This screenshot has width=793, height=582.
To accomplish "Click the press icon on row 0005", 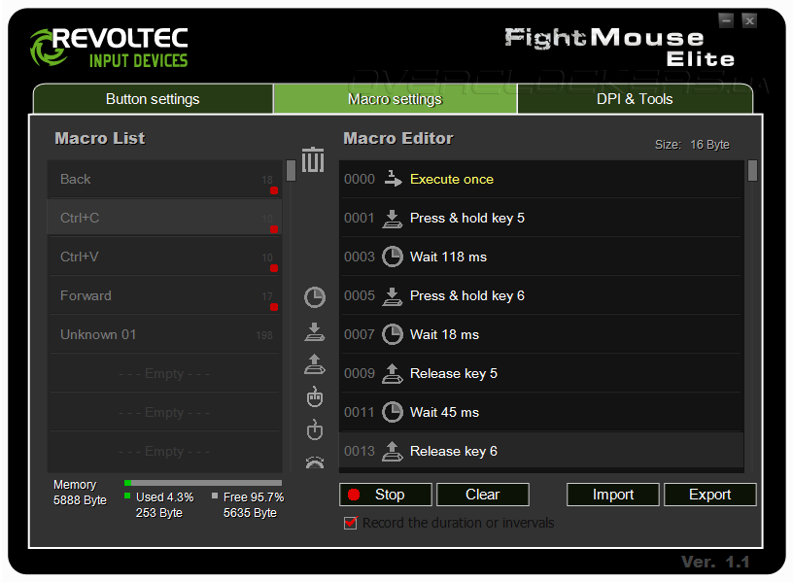I will coord(392,296).
